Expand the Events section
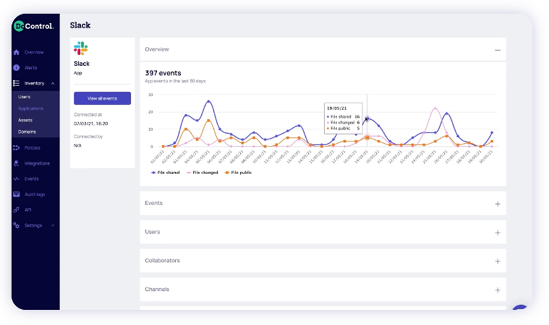This screenshot has height=325, width=549. pyautogui.click(x=498, y=204)
